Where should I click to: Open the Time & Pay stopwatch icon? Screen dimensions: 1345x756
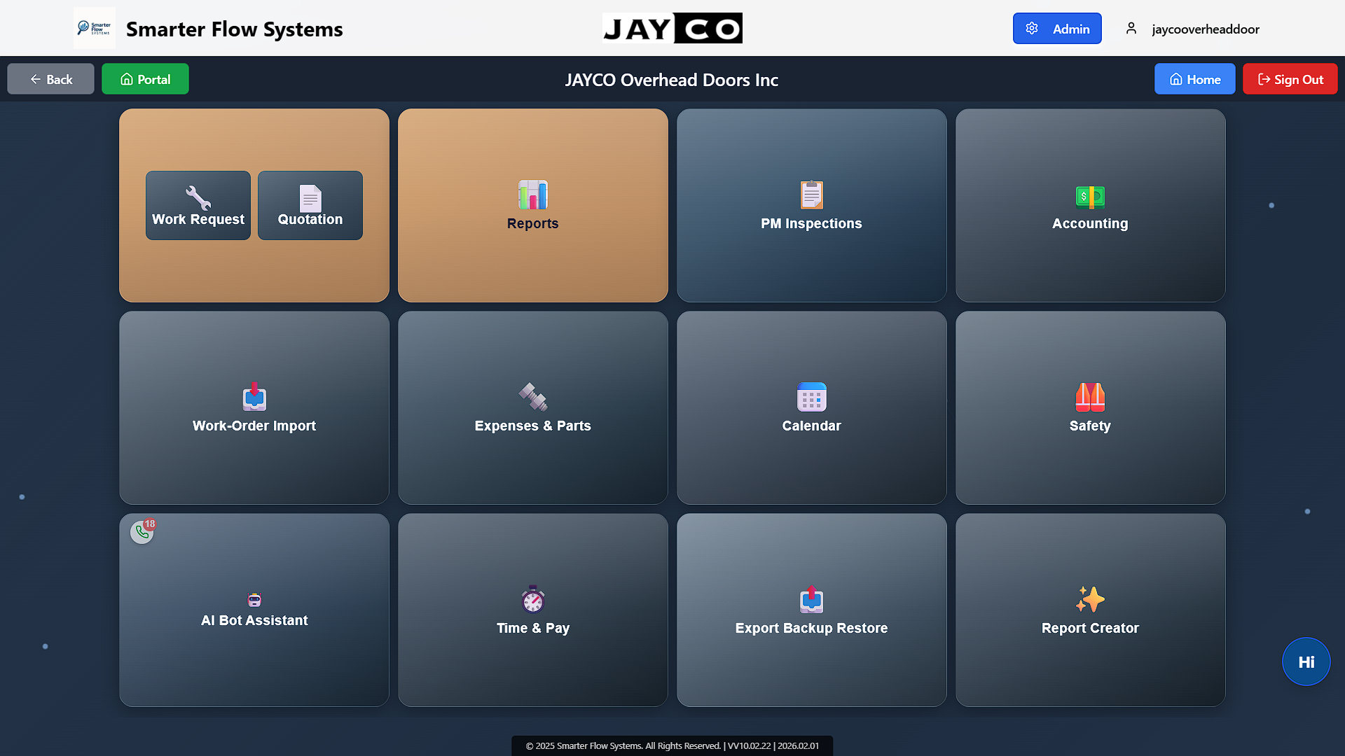tap(532, 599)
